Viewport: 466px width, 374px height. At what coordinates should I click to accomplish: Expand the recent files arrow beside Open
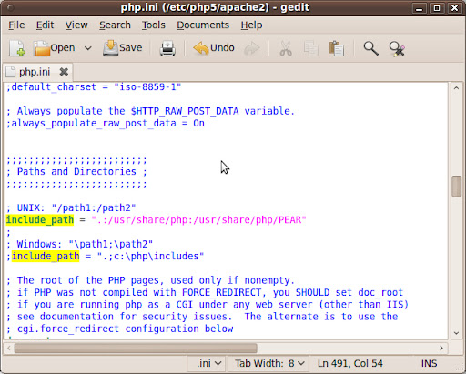click(88, 48)
